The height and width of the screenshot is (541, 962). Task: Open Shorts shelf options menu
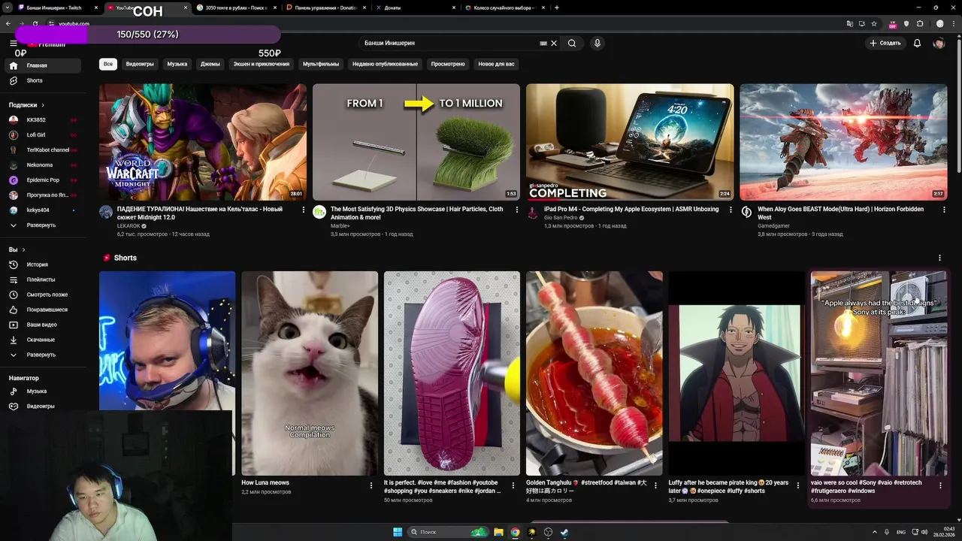click(939, 258)
